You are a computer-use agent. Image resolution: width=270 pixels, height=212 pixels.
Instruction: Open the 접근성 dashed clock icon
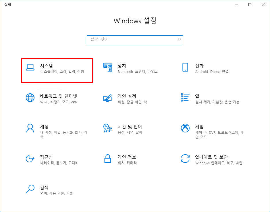point(30,159)
